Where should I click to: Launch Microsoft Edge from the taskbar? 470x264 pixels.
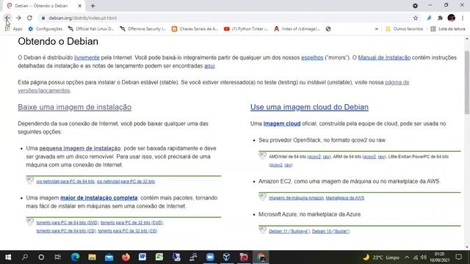tap(75, 257)
